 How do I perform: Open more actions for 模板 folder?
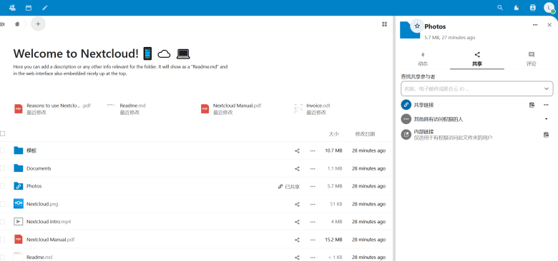click(x=313, y=150)
